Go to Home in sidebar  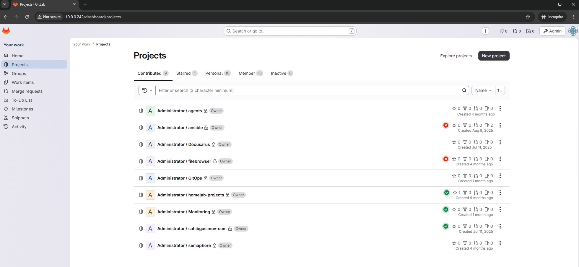(x=34, y=56)
